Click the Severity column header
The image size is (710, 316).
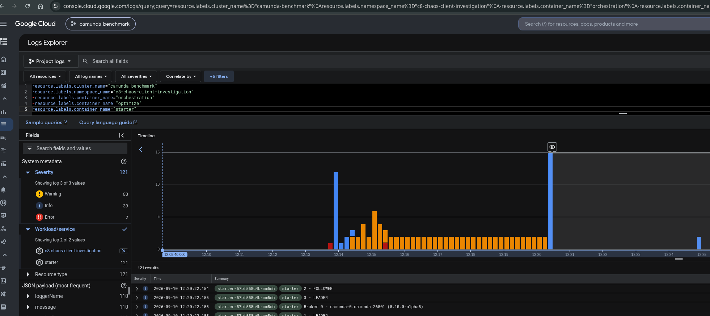(x=140, y=279)
